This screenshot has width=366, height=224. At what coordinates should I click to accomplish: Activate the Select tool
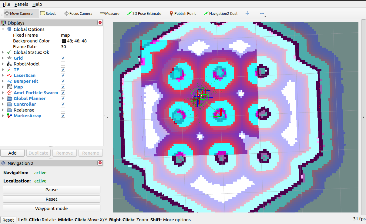48,13
